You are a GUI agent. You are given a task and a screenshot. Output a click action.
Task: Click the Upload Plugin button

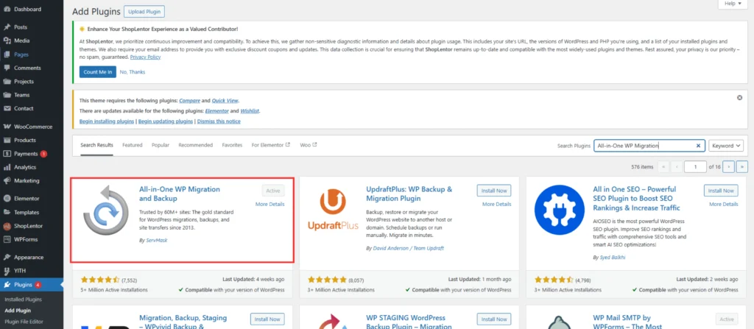click(144, 11)
